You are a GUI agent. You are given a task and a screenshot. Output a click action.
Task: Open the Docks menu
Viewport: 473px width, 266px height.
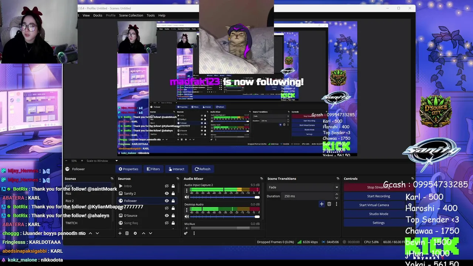click(x=98, y=16)
